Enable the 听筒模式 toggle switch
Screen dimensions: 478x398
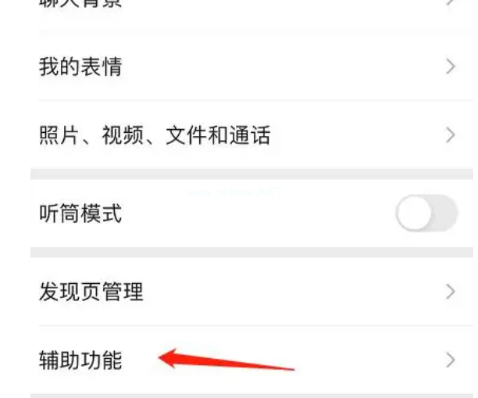[x=426, y=213]
